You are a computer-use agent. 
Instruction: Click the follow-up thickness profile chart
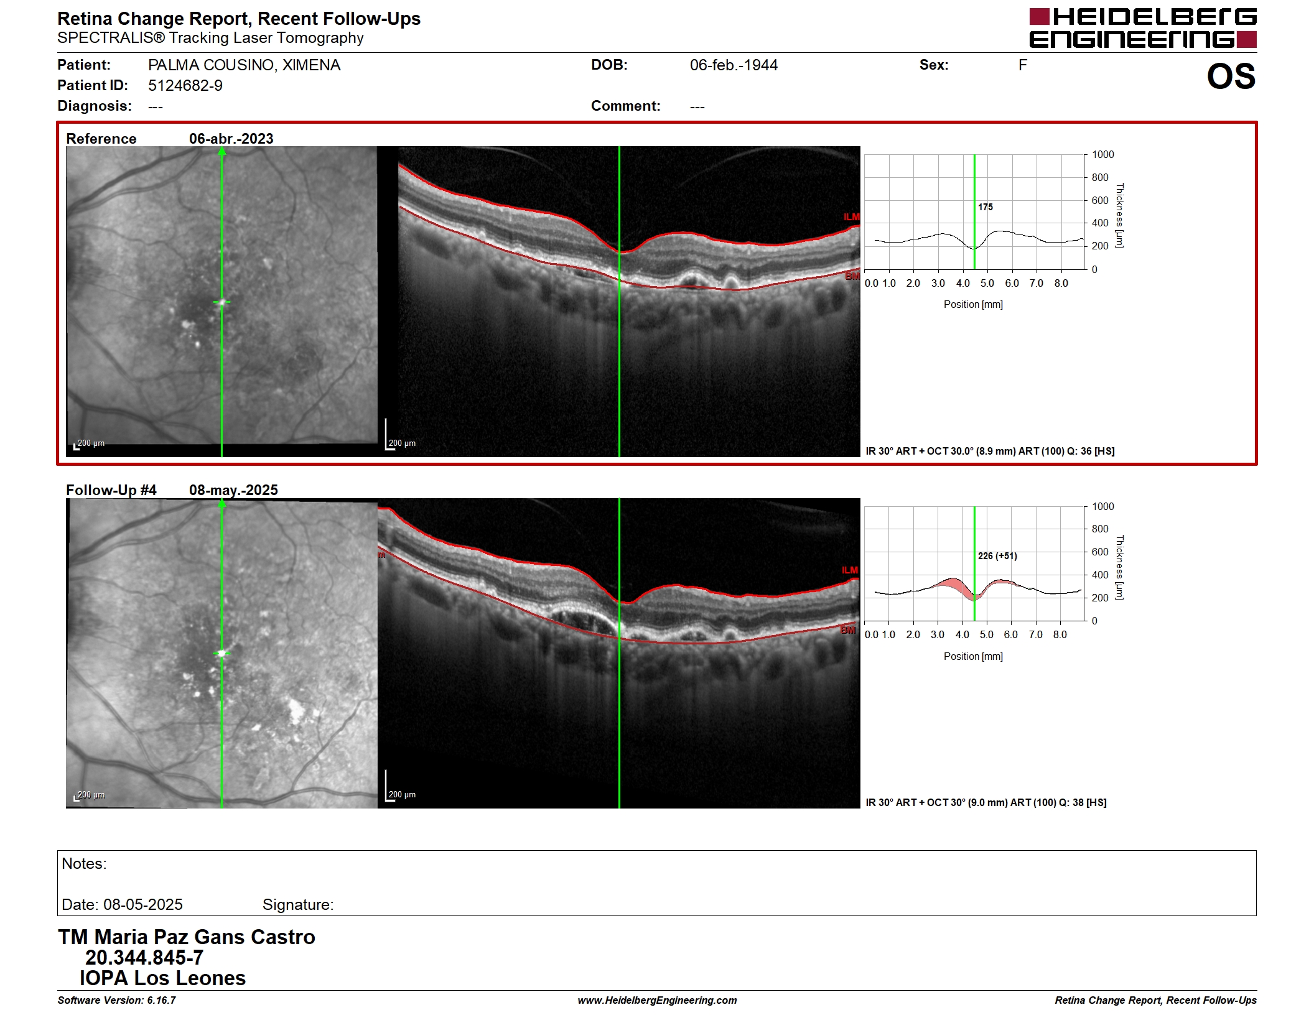pyautogui.click(x=974, y=563)
